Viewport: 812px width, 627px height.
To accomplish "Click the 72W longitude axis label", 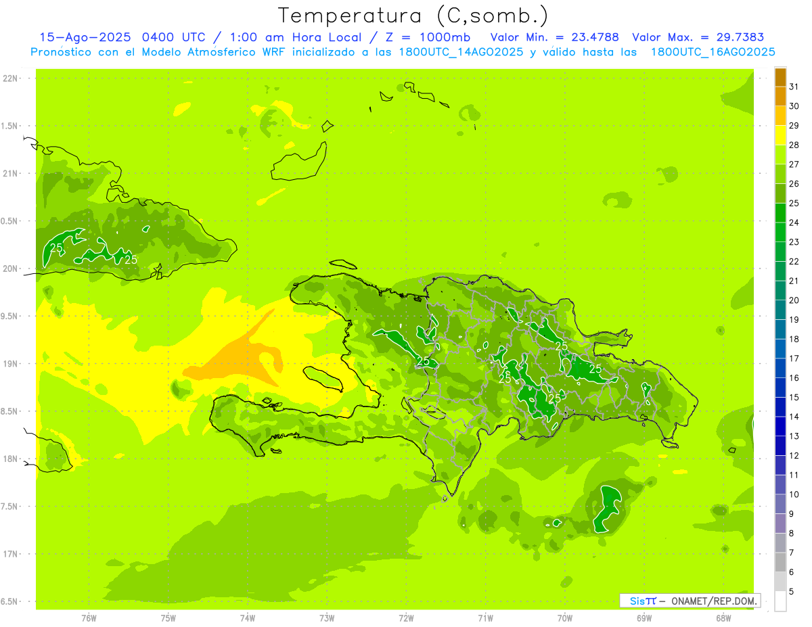I will tap(407, 618).
